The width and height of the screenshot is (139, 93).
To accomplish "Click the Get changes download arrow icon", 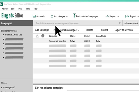I will [52, 16].
